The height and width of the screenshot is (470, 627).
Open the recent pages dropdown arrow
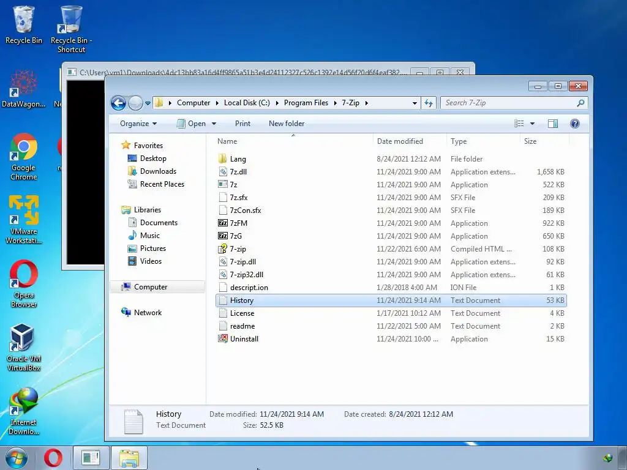(x=148, y=103)
